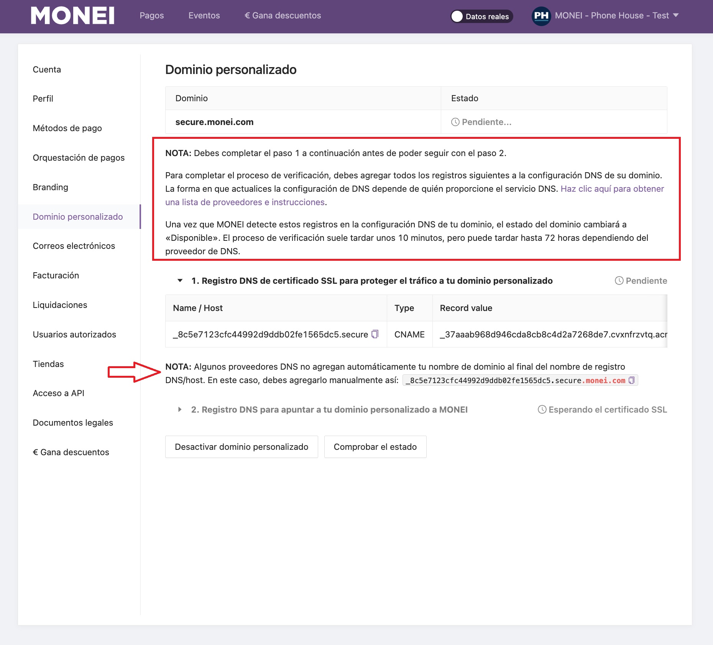
Task: Open the DNS providers list and instructions link
Action: [414, 196]
